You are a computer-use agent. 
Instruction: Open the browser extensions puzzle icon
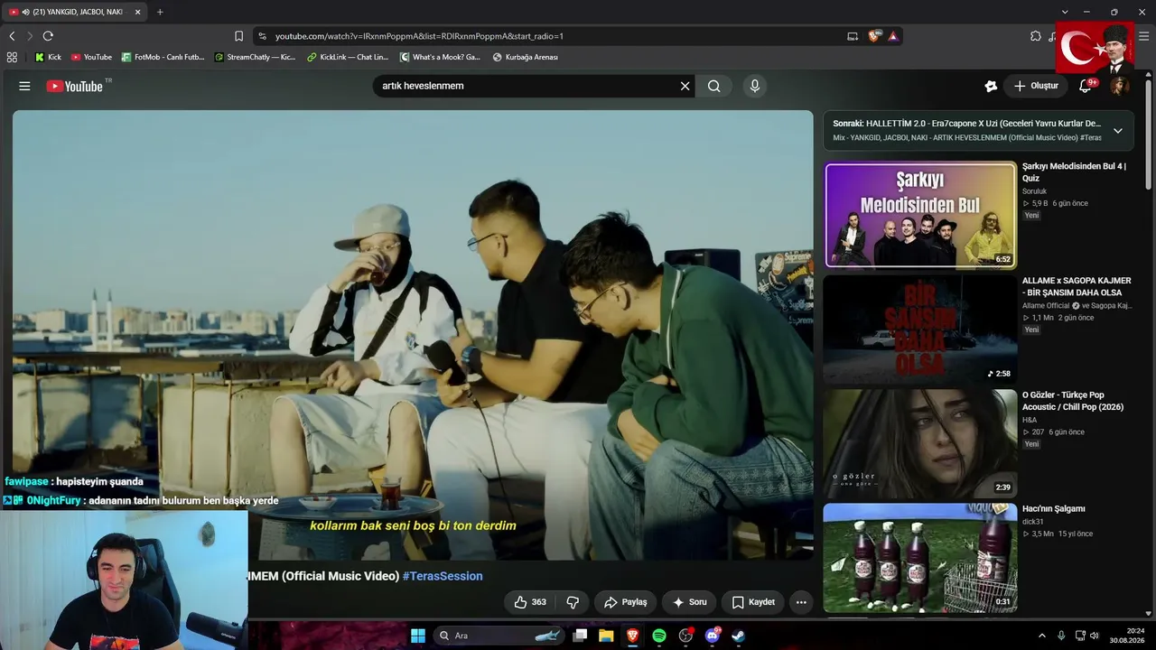coord(1036,36)
